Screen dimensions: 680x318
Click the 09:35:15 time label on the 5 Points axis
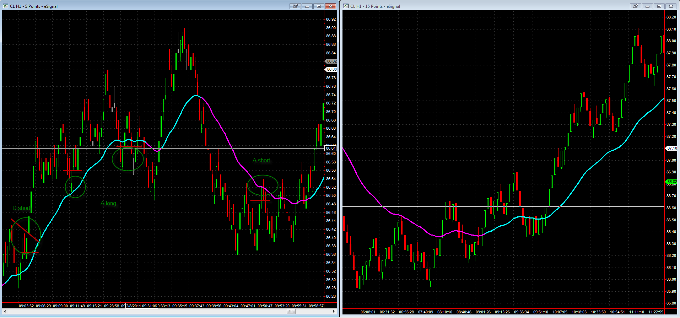tap(180, 306)
